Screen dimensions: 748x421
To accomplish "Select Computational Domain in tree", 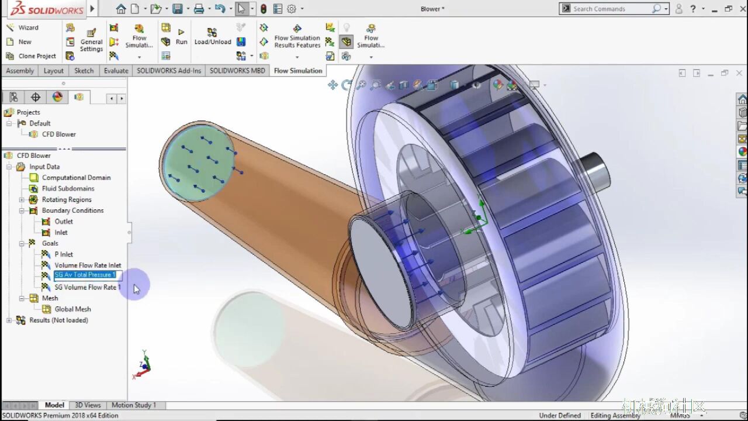I will tap(76, 178).
